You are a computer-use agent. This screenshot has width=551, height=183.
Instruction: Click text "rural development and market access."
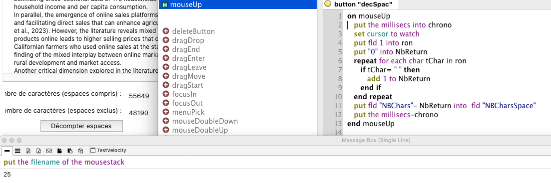tap(67, 63)
